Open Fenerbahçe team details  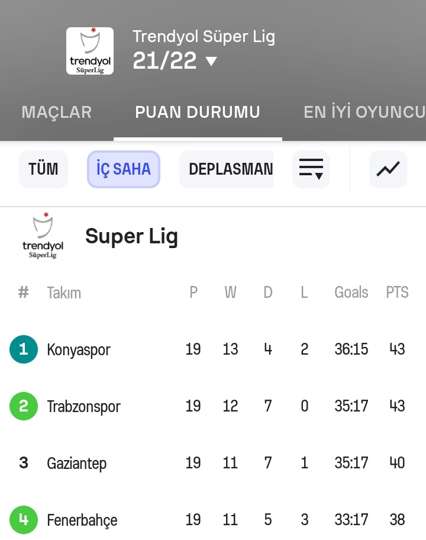82,520
